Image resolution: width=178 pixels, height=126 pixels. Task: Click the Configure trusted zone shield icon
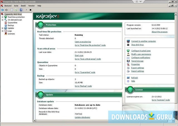tap(128, 51)
